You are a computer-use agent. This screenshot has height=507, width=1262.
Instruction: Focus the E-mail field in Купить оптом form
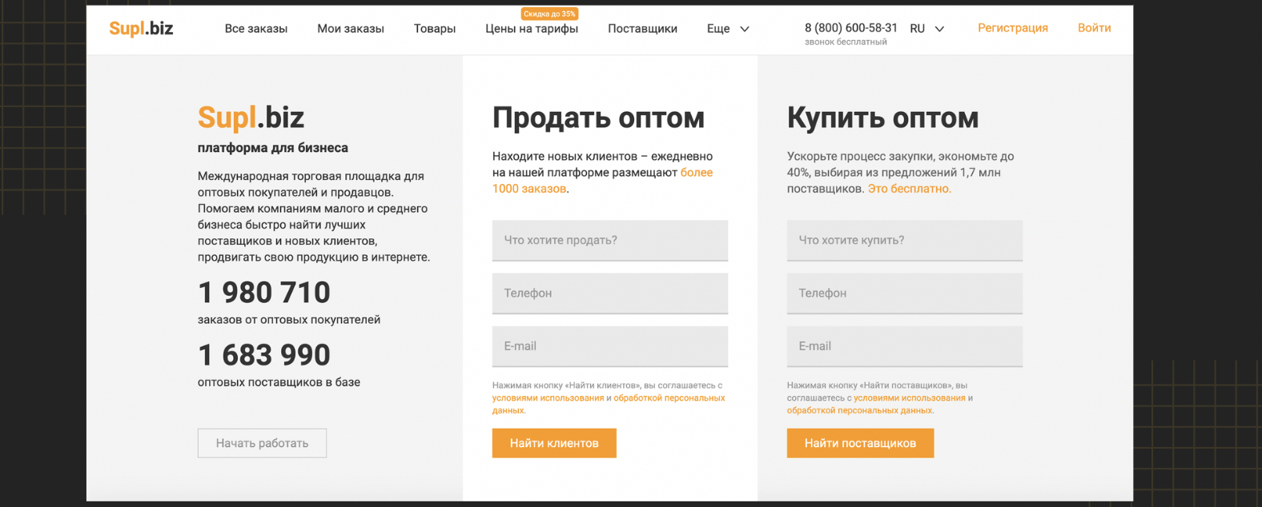click(x=905, y=346)
